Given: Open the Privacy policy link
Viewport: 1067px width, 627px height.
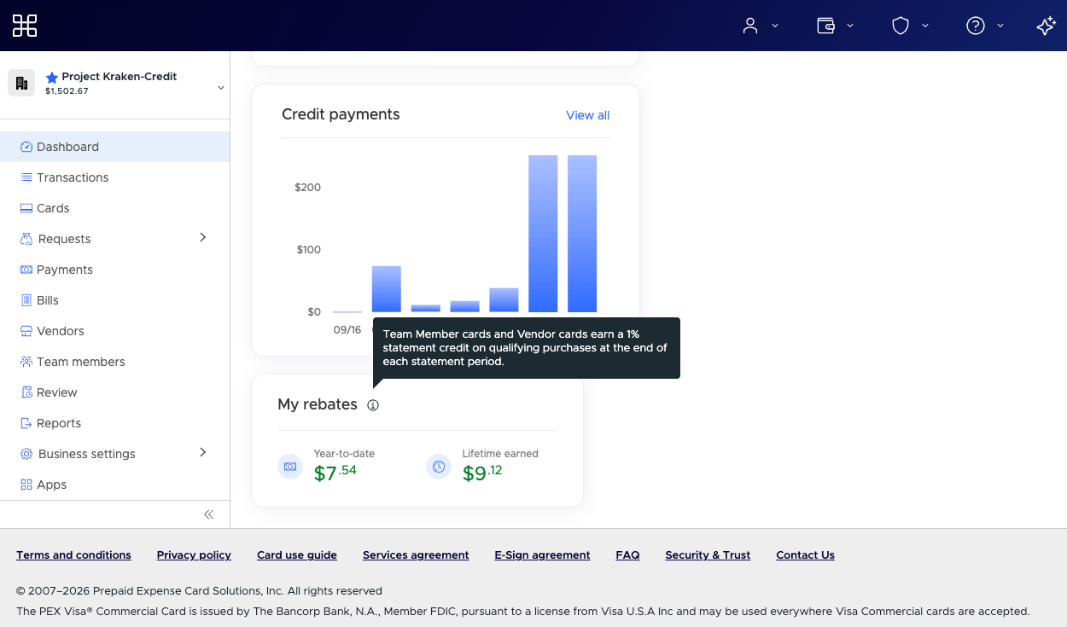Looking at the screenshot, I should click(194, 554).
